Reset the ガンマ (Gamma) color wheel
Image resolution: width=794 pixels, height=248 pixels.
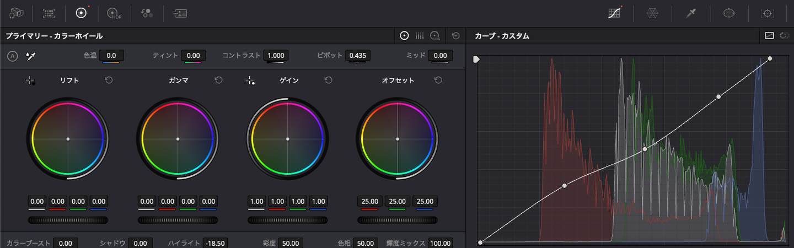click(x=218, y=80)
